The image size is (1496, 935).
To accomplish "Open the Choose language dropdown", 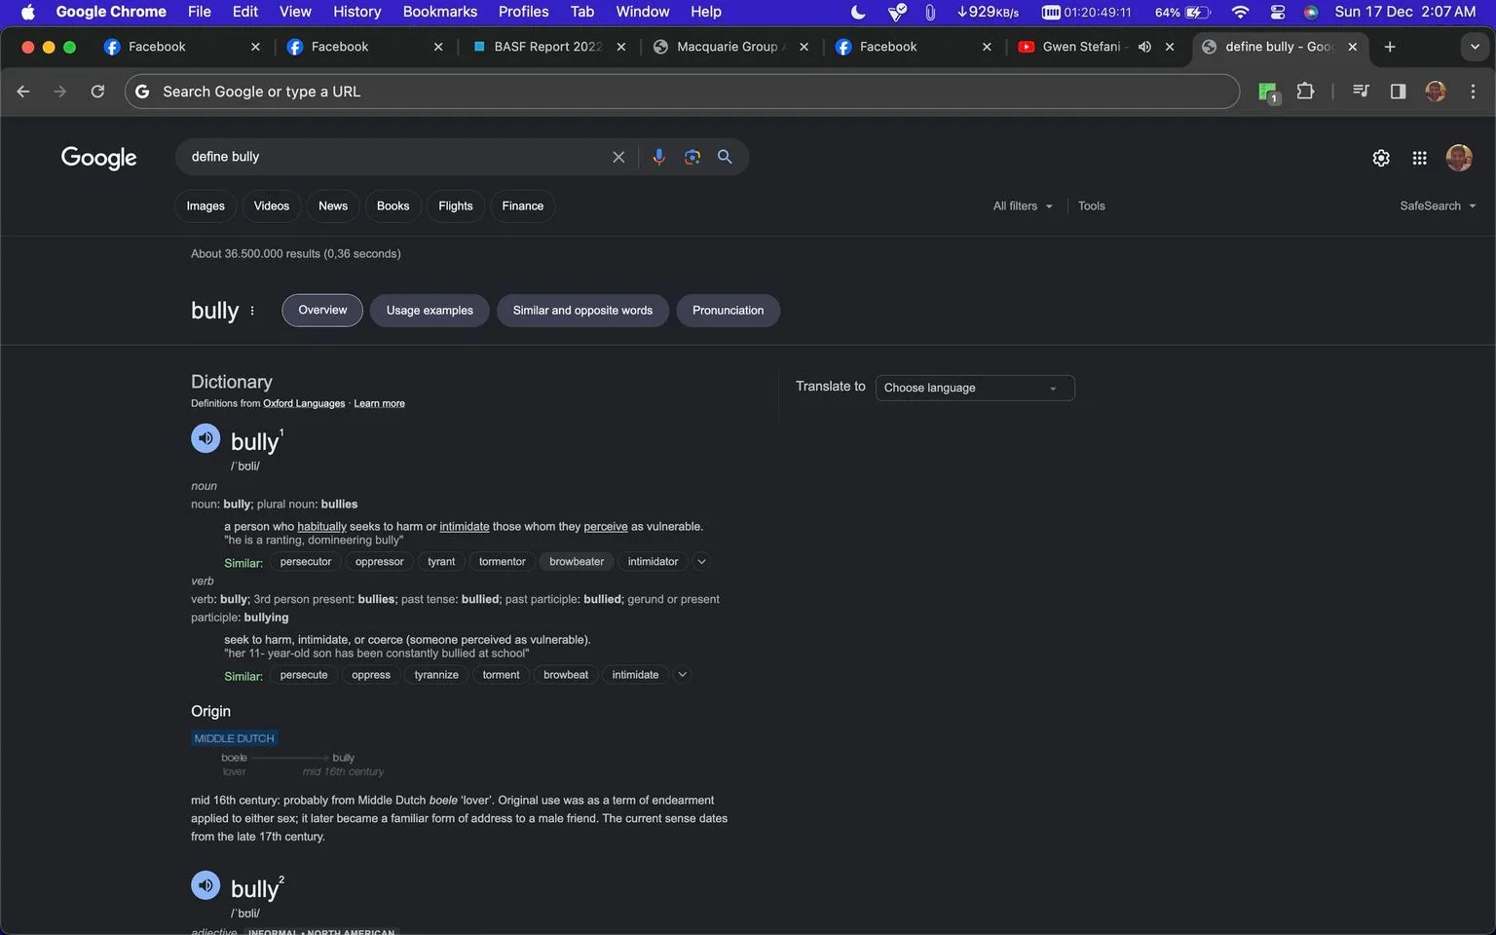I will 975,388.
